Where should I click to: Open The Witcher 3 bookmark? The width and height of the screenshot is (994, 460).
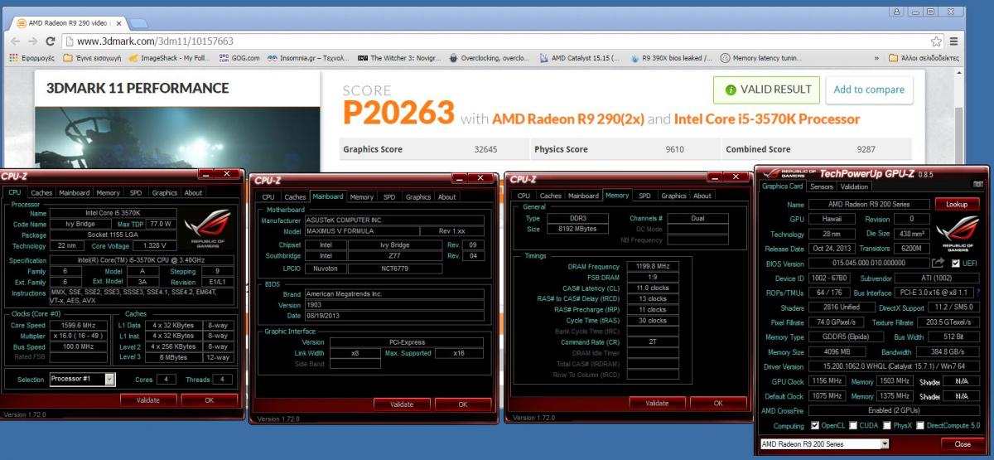399,58
